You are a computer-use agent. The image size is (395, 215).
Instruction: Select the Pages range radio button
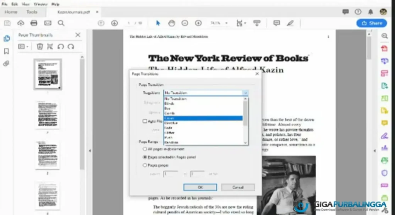(x=145, y=165)
